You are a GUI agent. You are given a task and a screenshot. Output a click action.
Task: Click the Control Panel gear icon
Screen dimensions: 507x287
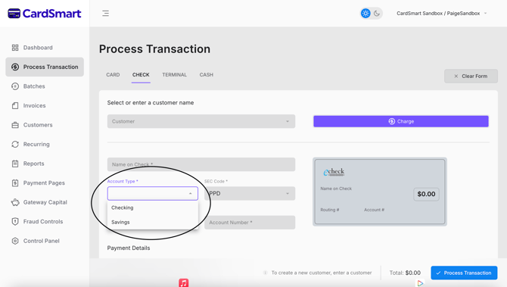15,241
